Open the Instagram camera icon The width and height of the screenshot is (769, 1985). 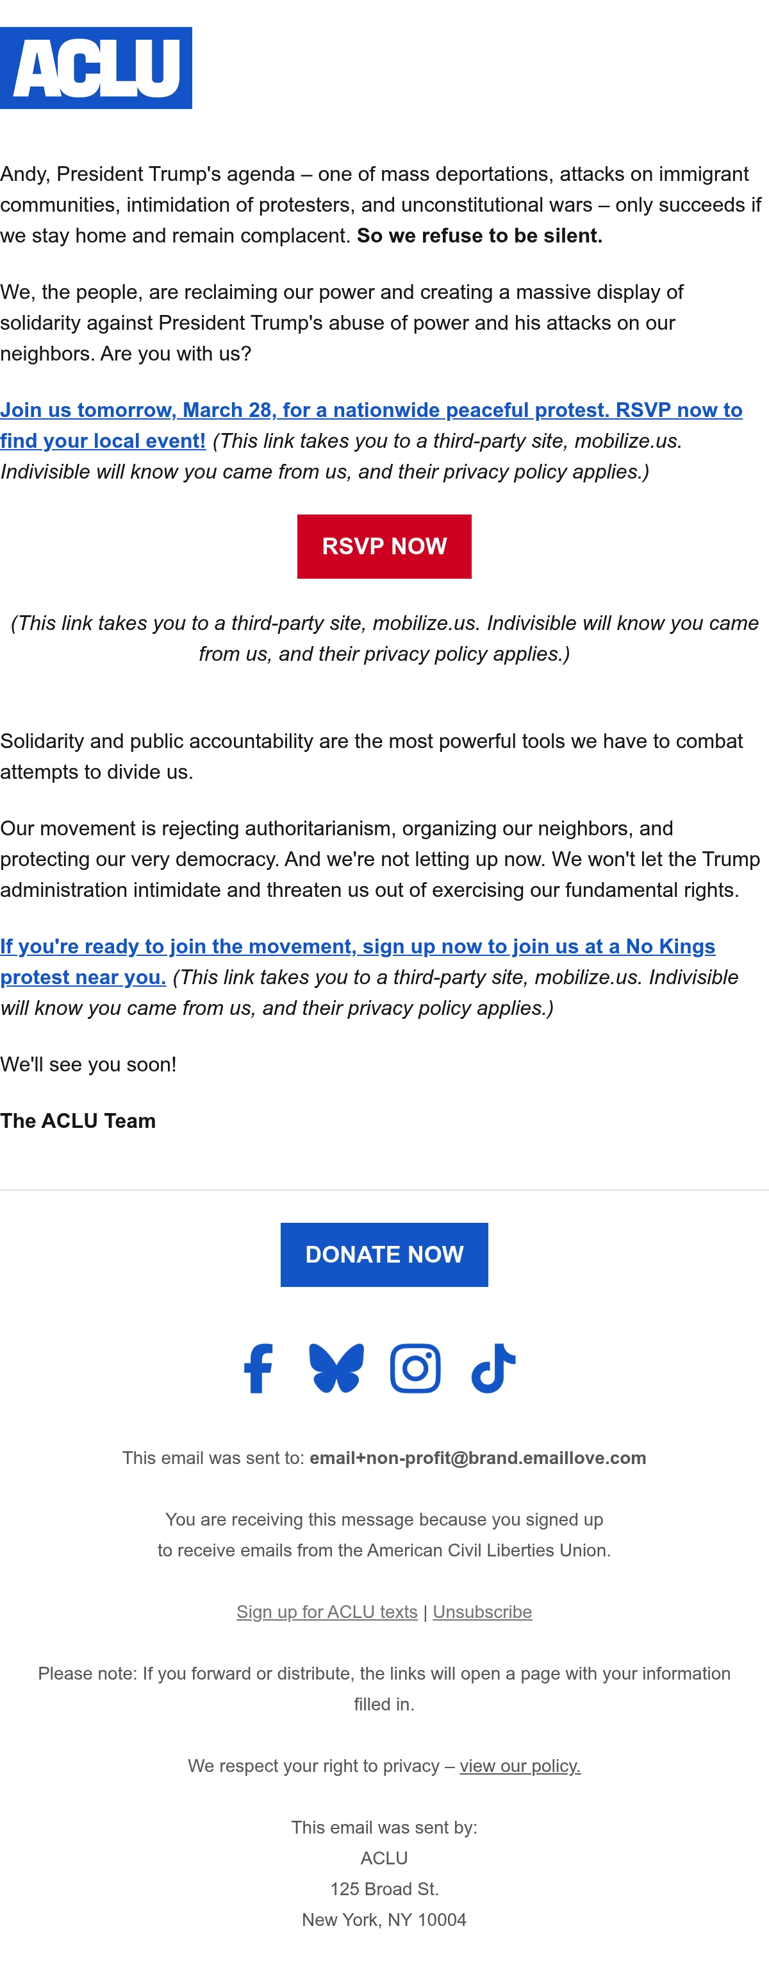[x=416, y=1368]
